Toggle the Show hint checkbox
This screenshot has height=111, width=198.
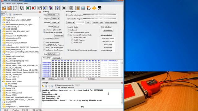14,14
